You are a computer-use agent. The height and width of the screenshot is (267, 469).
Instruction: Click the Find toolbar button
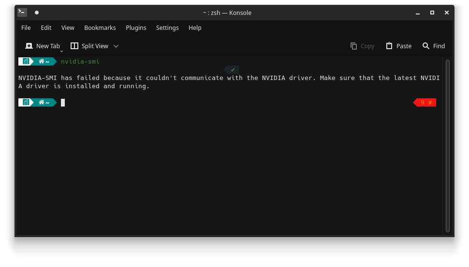pyautogui.click(x=433, y=46)
